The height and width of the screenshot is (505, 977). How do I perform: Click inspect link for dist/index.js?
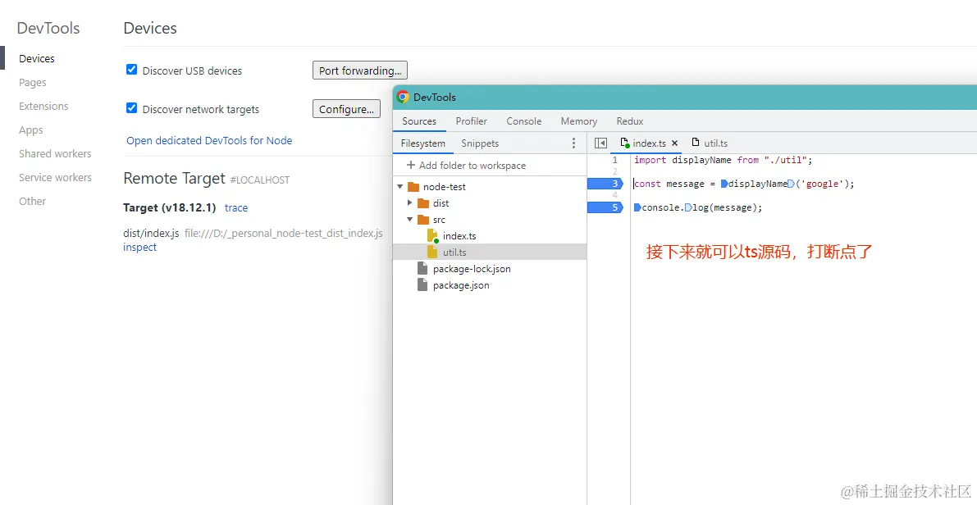tap(139, 247)
